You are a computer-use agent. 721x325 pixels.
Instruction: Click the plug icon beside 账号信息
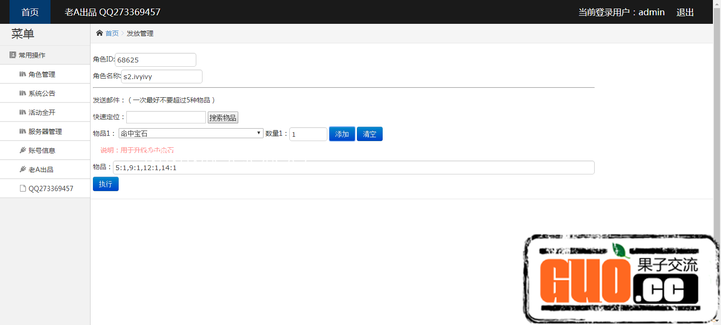tap(22, 151)
